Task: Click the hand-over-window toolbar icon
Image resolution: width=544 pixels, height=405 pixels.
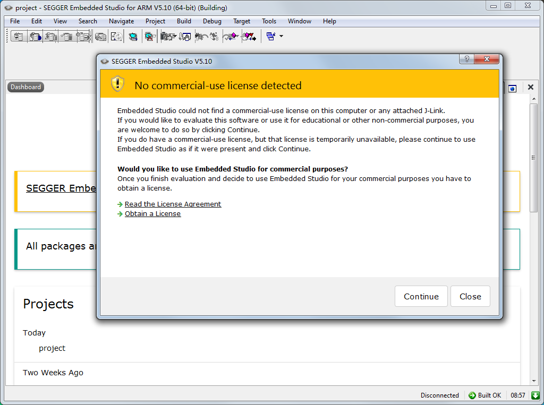Action: pyautogui.click(x=185, y=37)
